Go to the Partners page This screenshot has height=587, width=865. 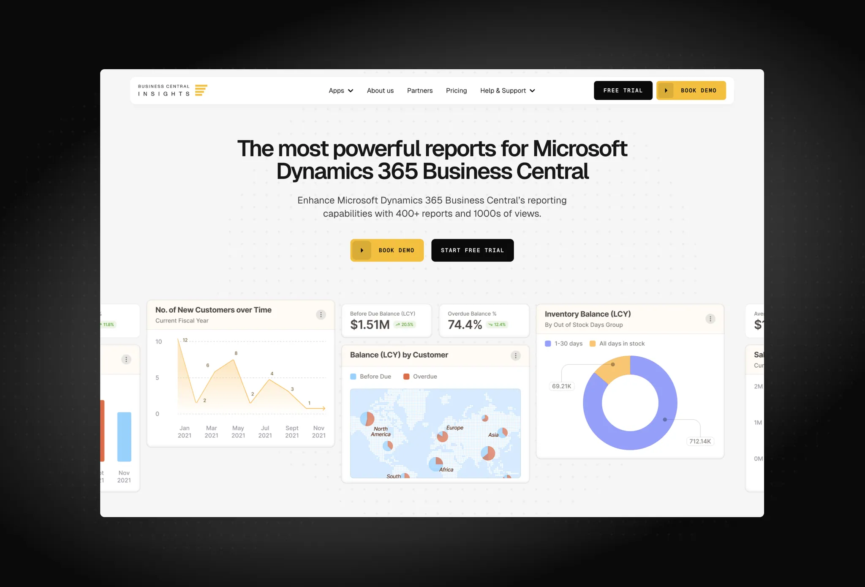tap(420, 90)
